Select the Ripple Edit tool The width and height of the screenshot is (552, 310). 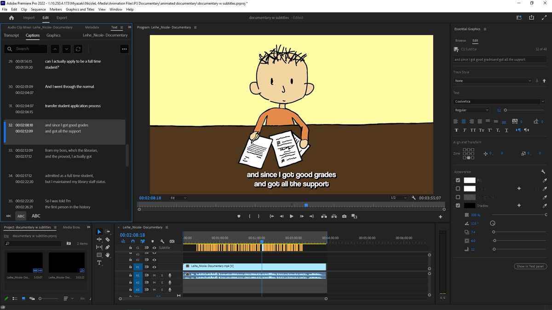pos(99,239)
